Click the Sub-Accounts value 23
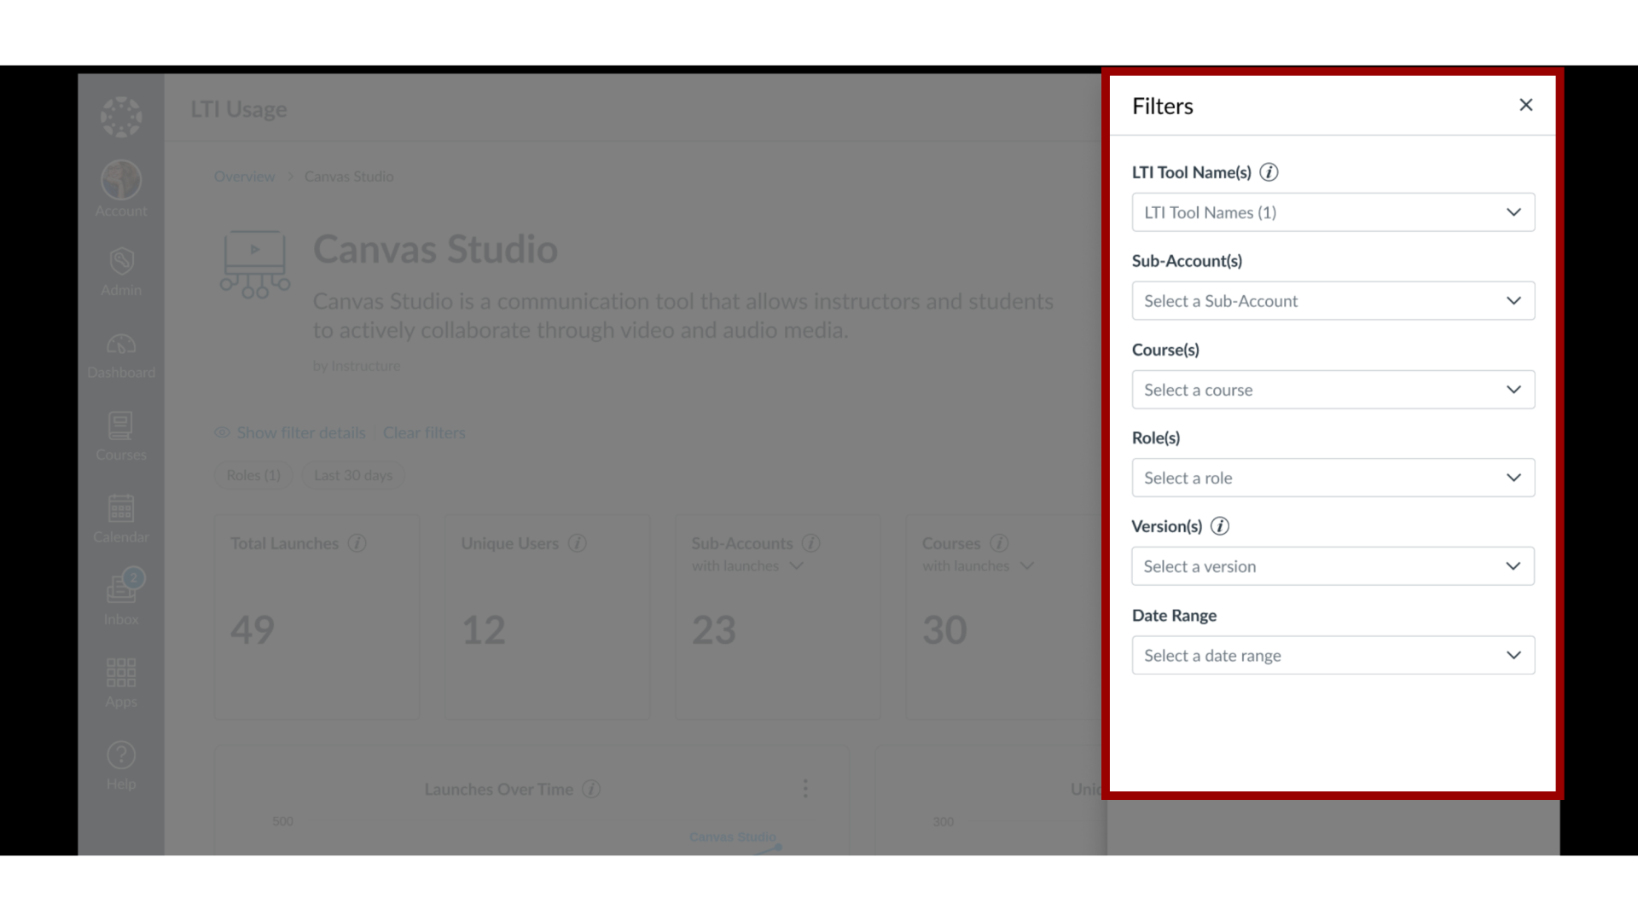Viewport: 1638px width, 921px height. [x=714, y=630]
